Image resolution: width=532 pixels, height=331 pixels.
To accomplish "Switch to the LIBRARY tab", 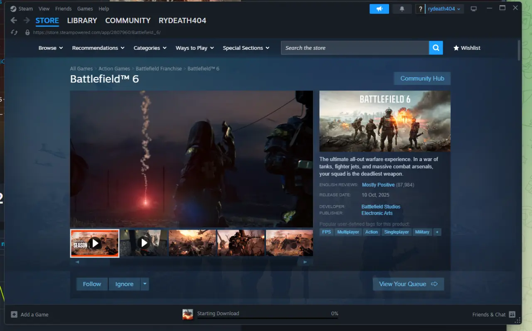I will (x=82, y=20).
